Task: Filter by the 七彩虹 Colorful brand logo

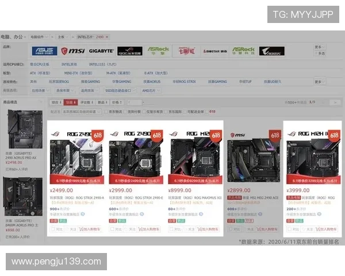Action: coord(186,51)
